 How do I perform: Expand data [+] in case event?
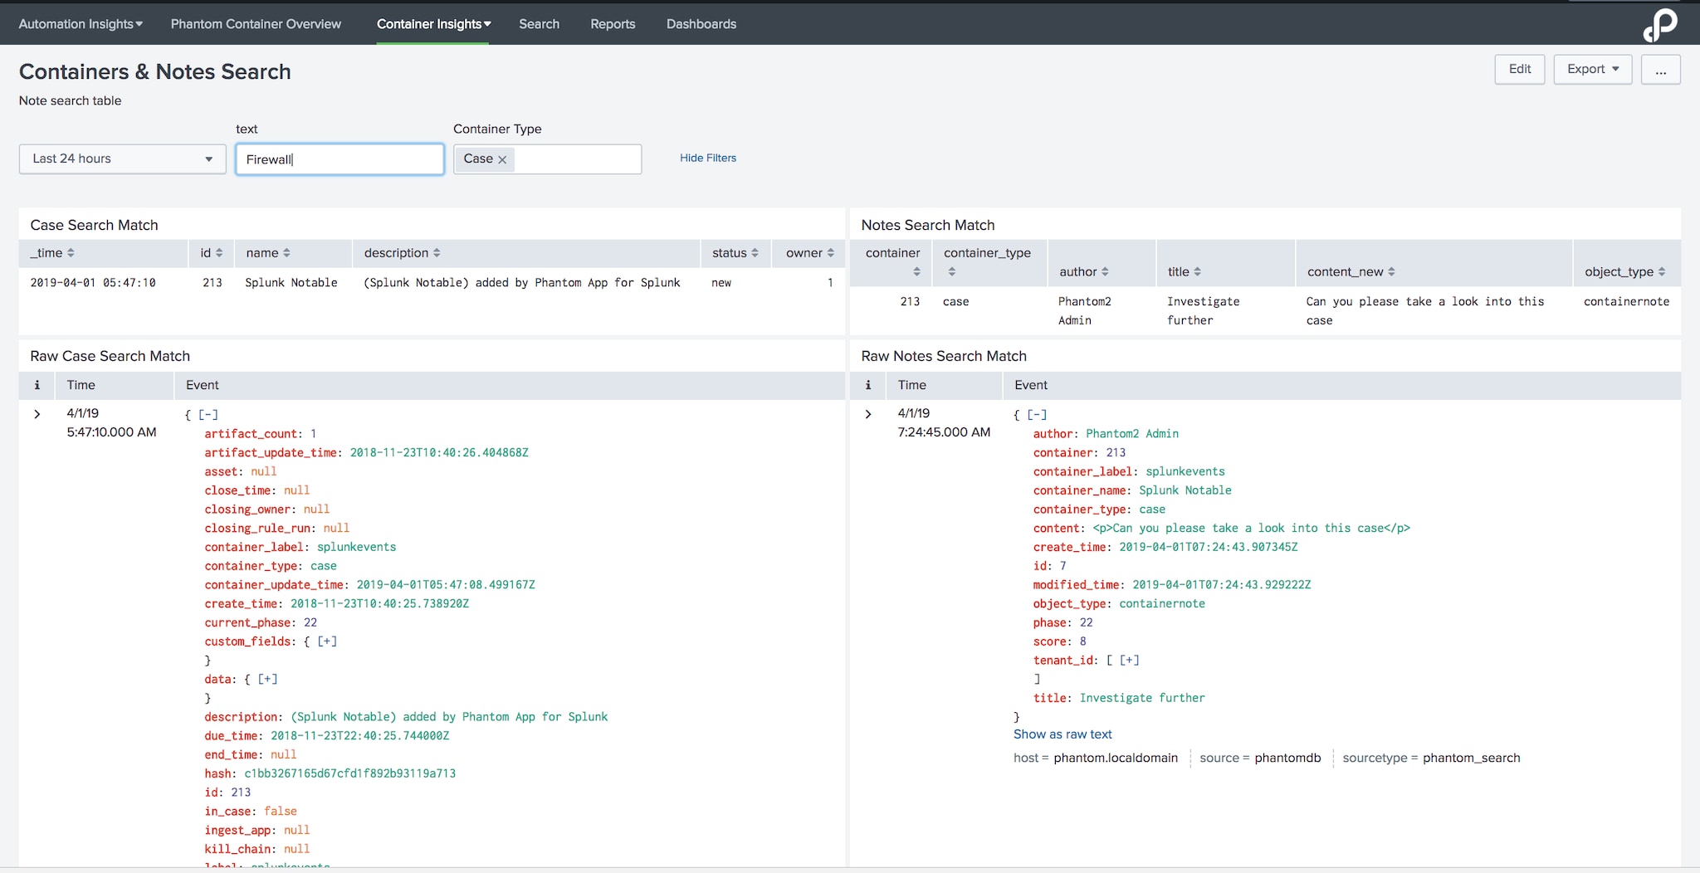click(x=267, y=680)
